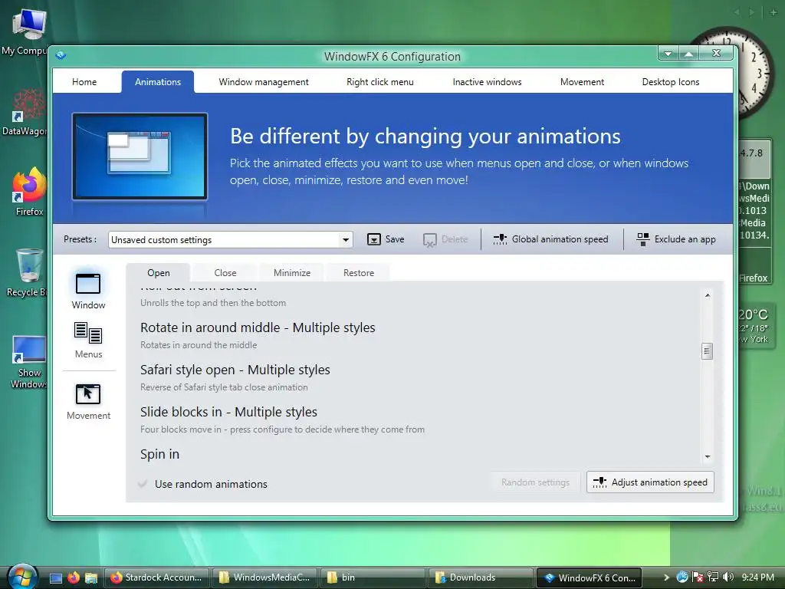This screenshot has width=785, height=589.
Task: Open the file explorer quick launch icon
Action: (91, 578)
